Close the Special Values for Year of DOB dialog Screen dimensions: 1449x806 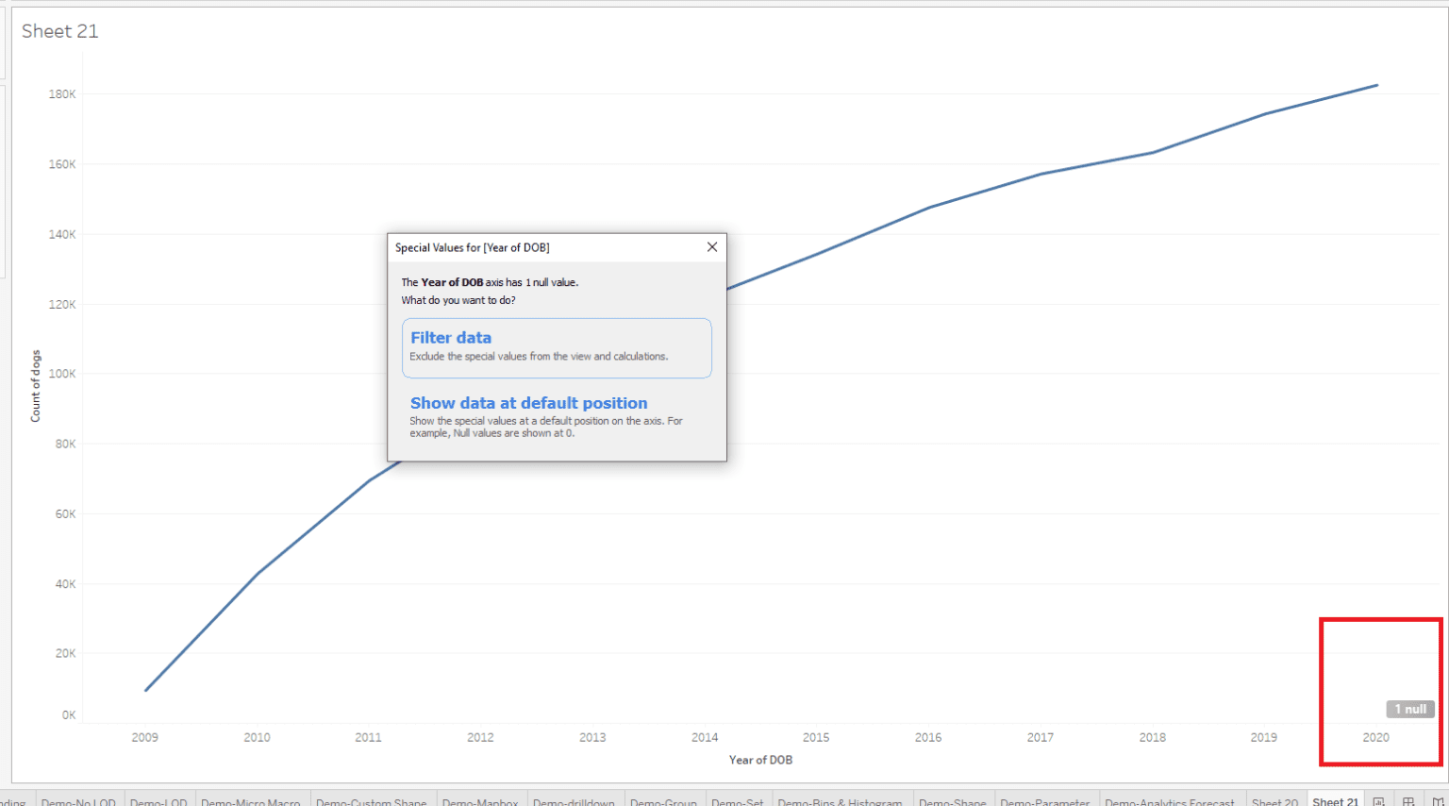click(x=712, y=247)
